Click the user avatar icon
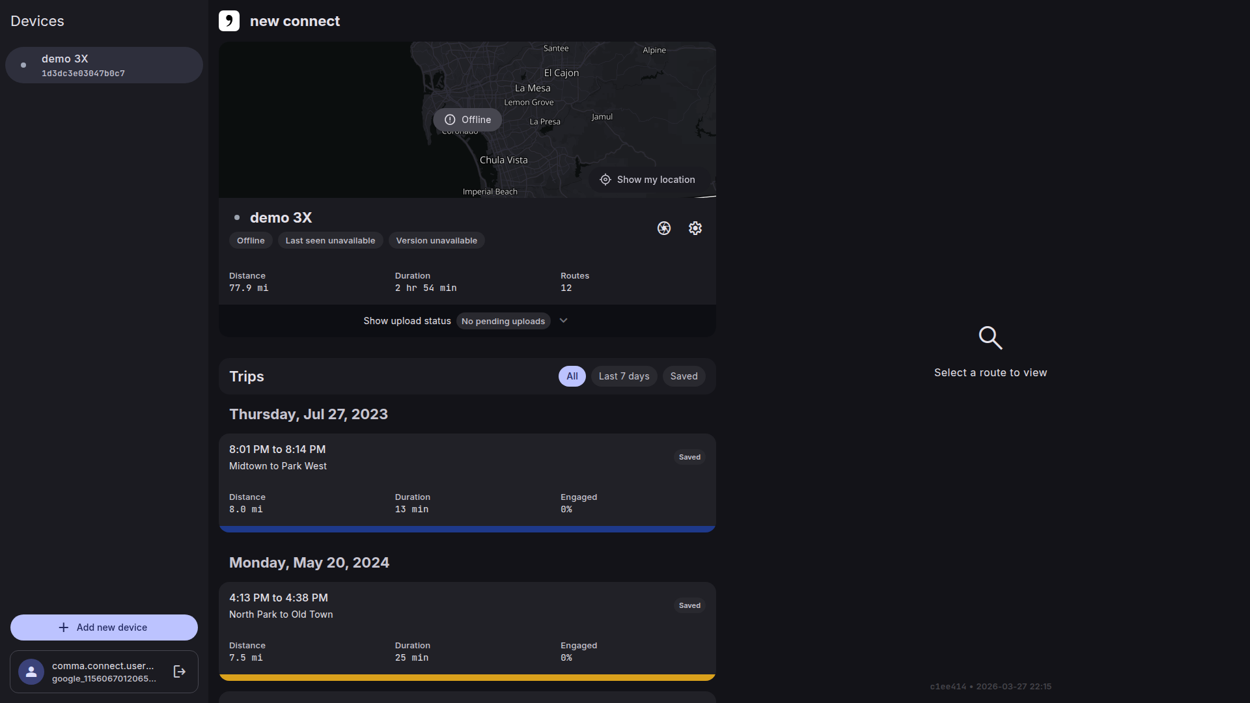Viewport: 1250px width, 703px height. [31, 672]
